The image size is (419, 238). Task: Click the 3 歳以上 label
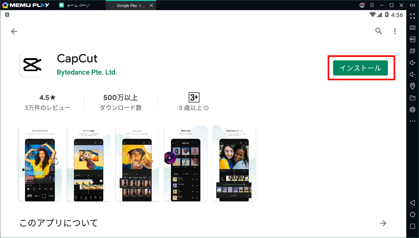(190, 108)
